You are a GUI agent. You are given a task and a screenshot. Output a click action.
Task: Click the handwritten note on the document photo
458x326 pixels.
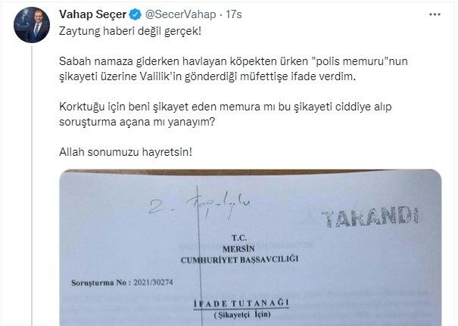point(200,206)
